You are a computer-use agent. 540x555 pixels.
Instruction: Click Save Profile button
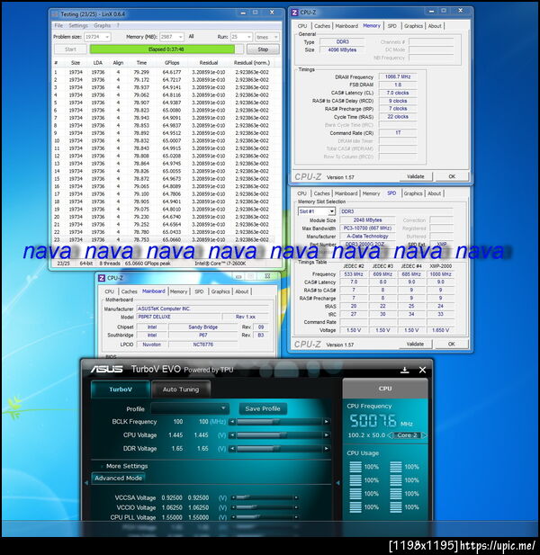click(263, 408)
